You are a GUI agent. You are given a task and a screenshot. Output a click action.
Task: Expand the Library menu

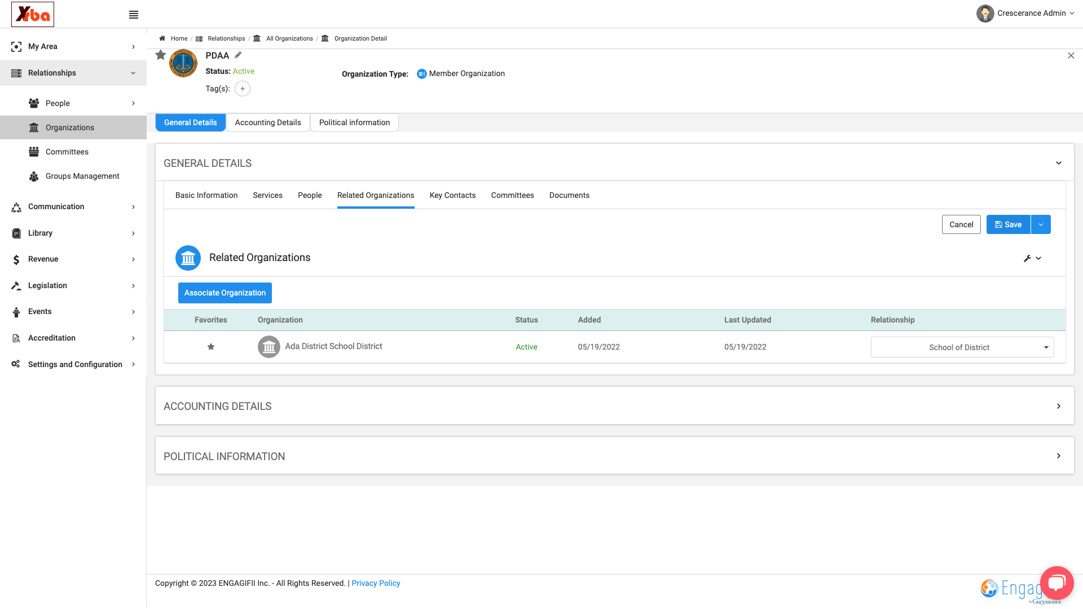73,233
